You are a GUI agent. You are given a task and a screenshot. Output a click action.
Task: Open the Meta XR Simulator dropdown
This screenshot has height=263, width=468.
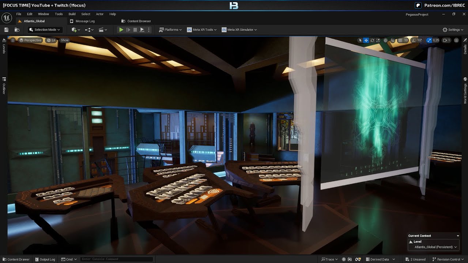(239, 30)
